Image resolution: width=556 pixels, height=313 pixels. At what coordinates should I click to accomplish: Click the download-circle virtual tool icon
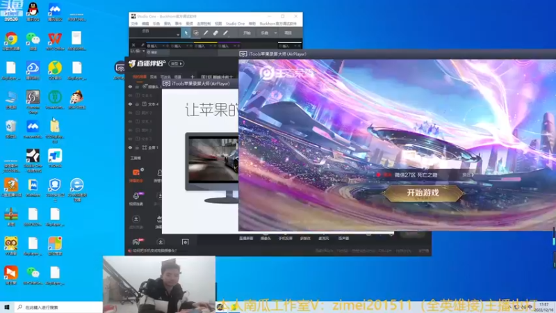[x=136, y=219]
